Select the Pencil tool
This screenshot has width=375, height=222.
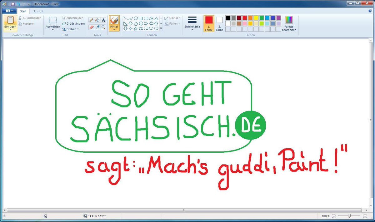click(92, 20)
